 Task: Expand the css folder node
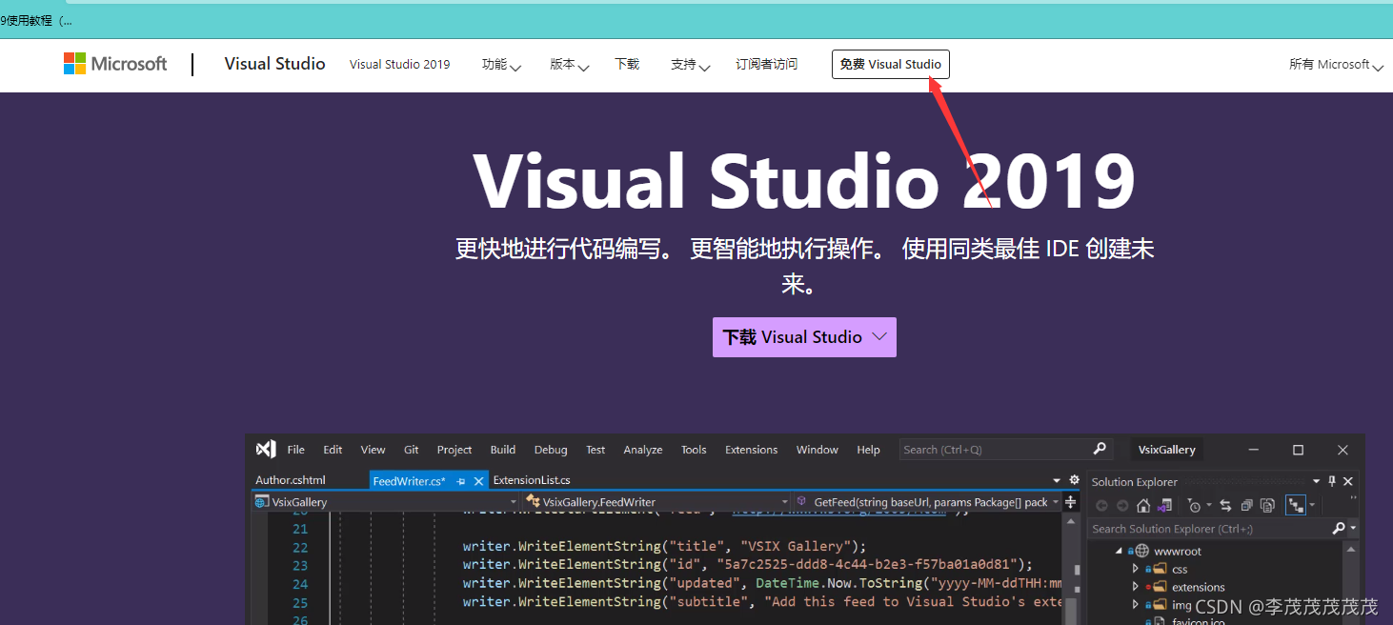(x=1135, y=569)
